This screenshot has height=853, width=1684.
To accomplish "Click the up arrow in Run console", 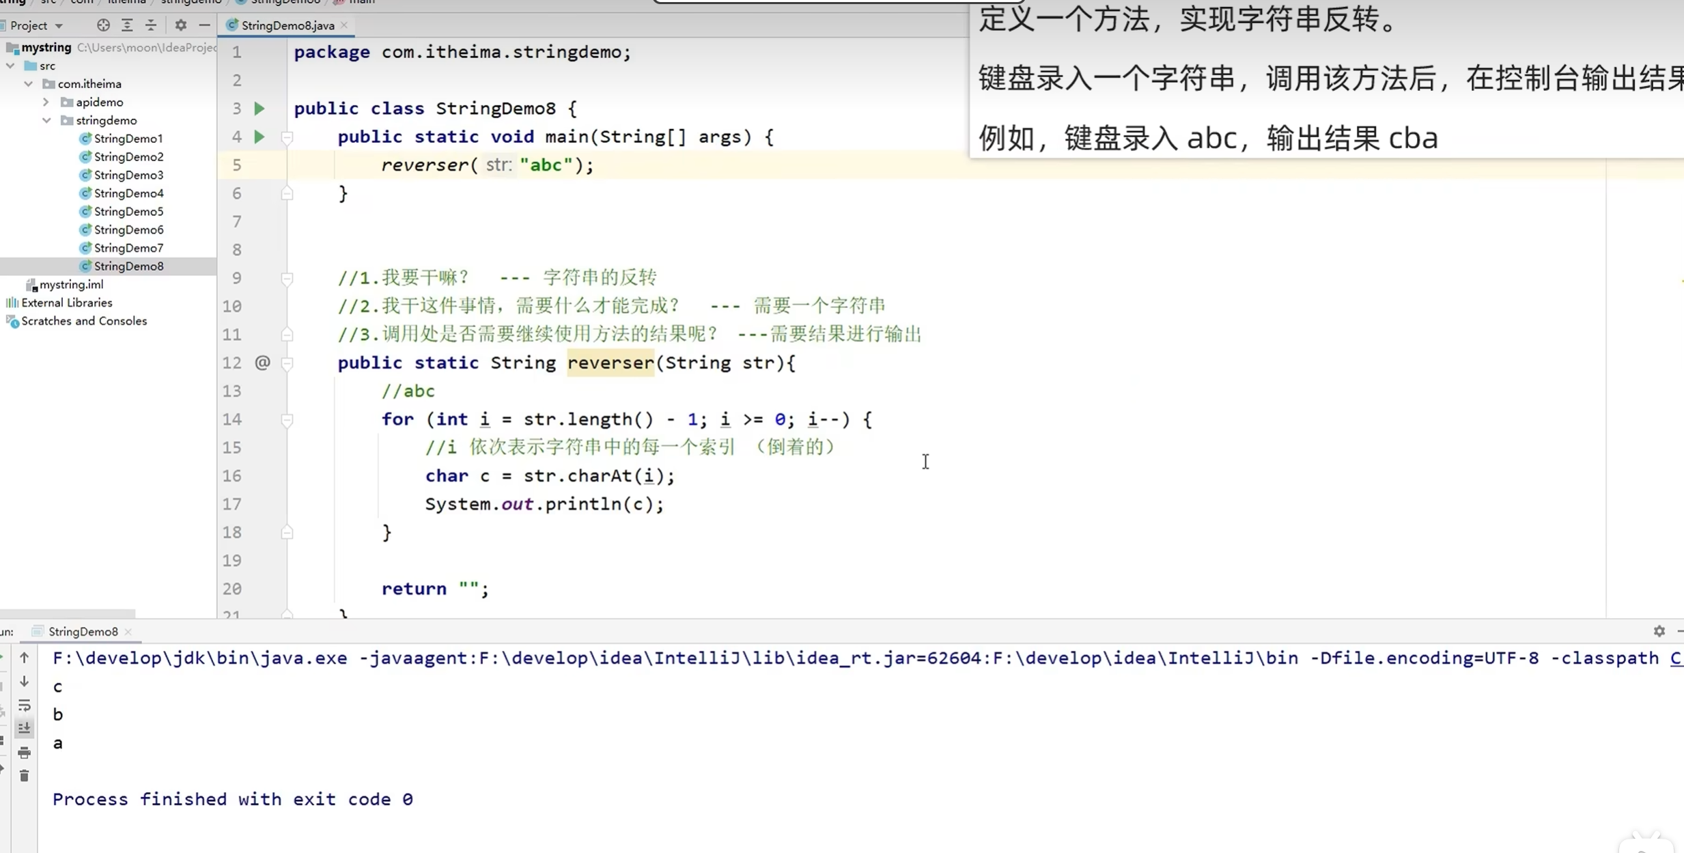I will (24, 658).
